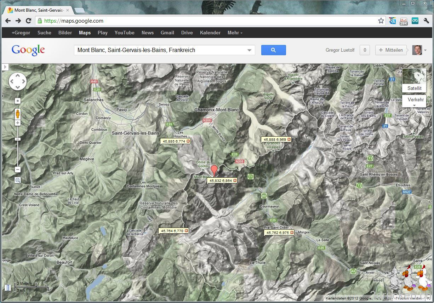Image resolution: width=434 pixels, height=303 pixels.
Task: Expand the Mehr menu
Action: 235,33
